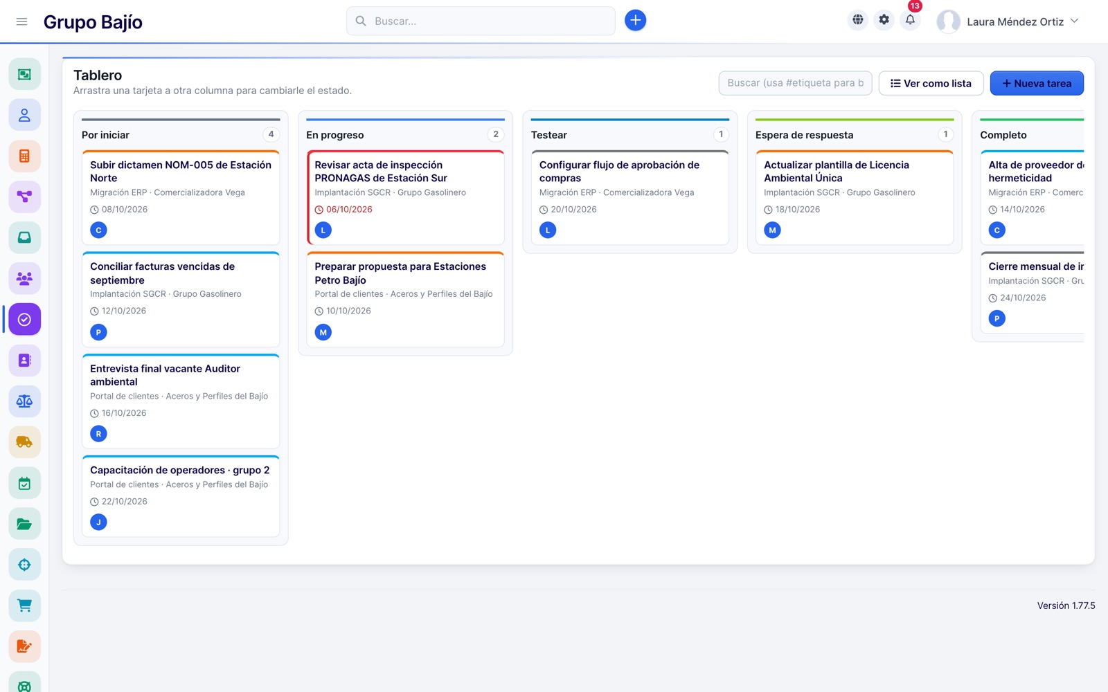
Task: Open the dashboard chart sidebar icon
Action: pos(24,74)
